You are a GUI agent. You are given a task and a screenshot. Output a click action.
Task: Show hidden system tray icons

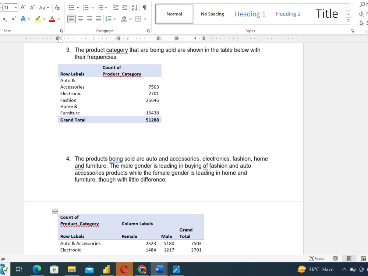tap(344, 269)
